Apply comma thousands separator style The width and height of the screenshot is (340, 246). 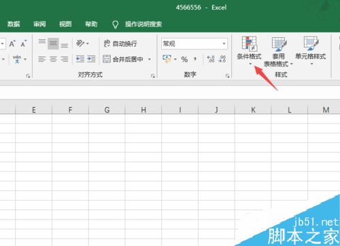[195, 60]
